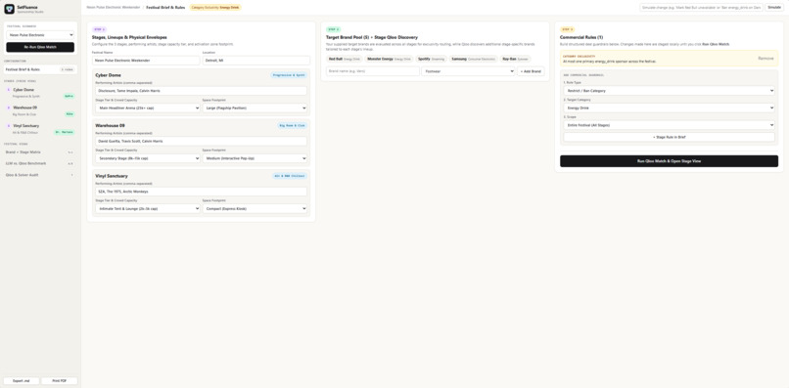Edit Vinyl Sanctuary performing artists field

coord(202,192)
